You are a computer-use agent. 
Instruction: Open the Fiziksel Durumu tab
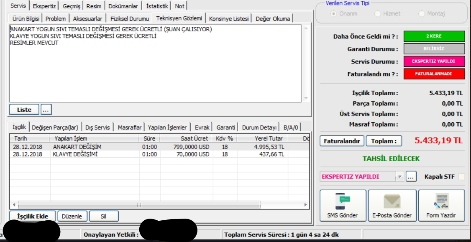[130, 19]
